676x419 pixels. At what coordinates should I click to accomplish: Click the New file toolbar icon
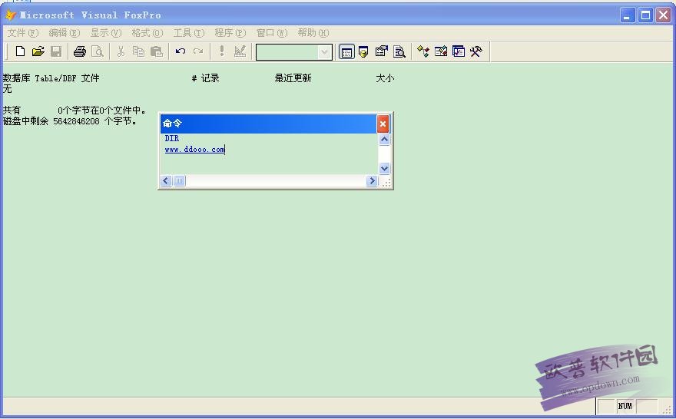(20, 51)
